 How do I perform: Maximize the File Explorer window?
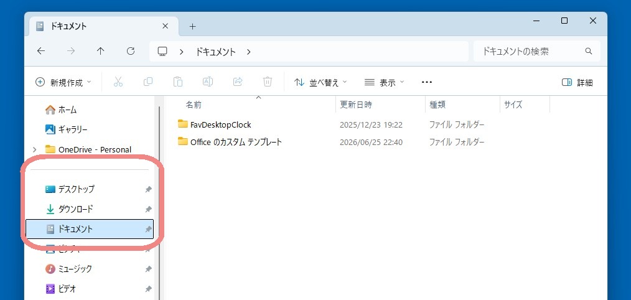click(x=564, y=21)
